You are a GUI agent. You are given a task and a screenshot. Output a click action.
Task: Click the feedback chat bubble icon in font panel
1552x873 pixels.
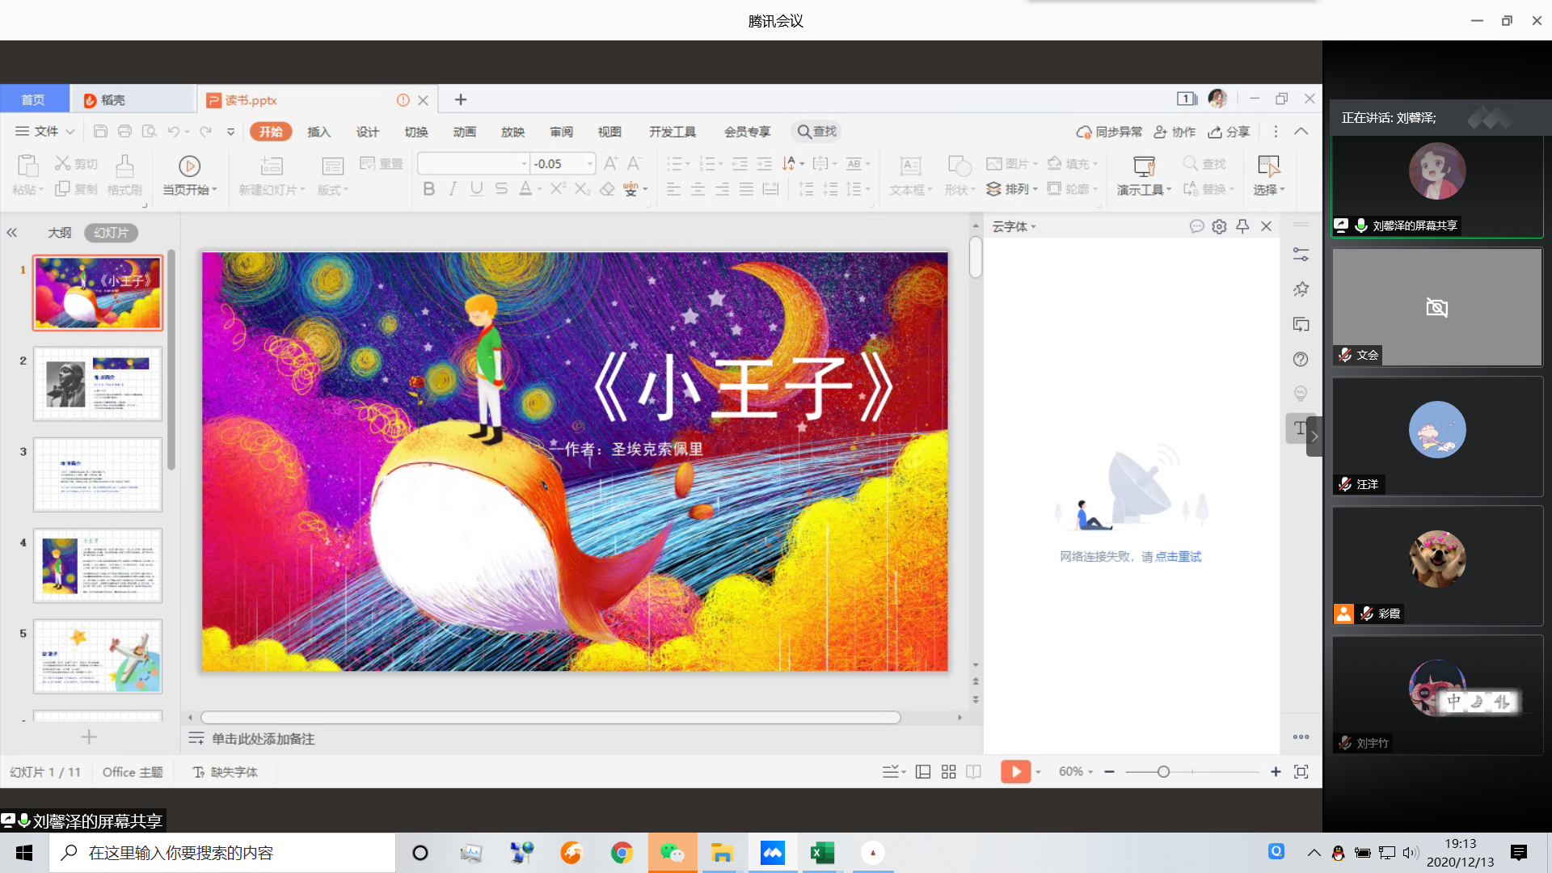point(1196,226)
